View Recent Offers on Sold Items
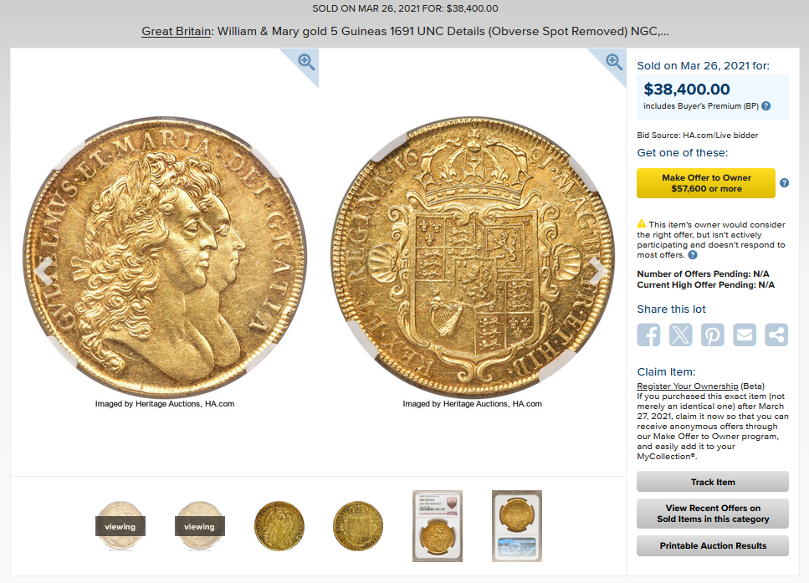Image resolution: width=809 pixels, height=583 pixels. [x=713, y=514]
